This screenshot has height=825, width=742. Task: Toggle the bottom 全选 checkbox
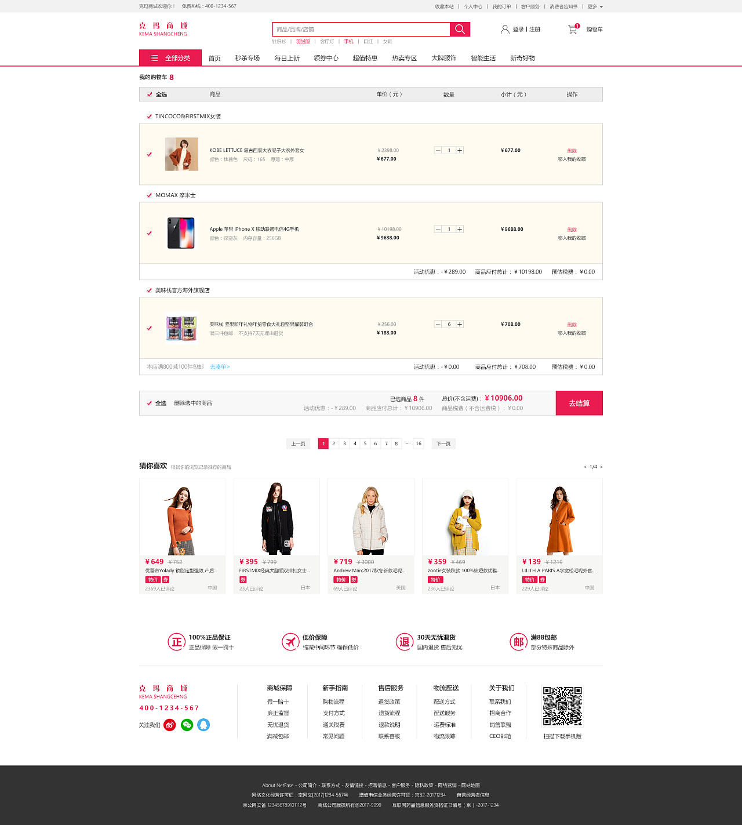[150, 404]
